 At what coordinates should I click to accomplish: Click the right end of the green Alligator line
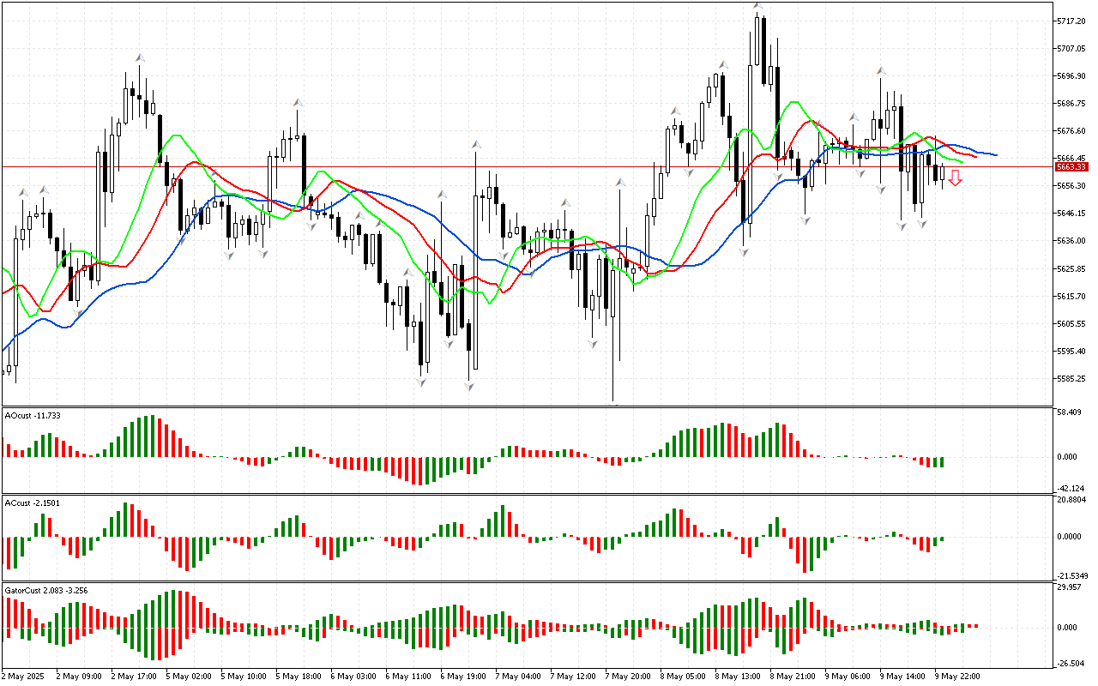point(962,161)
